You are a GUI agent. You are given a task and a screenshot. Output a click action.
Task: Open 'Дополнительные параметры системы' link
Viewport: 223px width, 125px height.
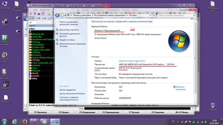(x=72, y=45)
